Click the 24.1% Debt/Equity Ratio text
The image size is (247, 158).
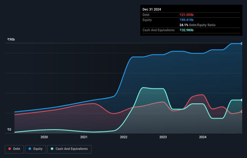tap(197, 25)
